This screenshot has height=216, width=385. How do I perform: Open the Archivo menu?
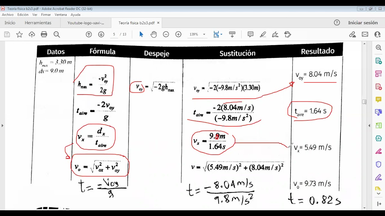(8, 15)
